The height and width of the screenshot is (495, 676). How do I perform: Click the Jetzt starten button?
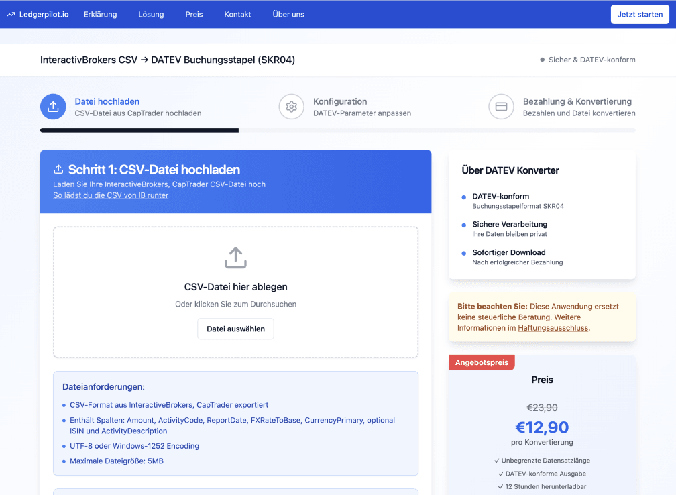click(639, 13)
